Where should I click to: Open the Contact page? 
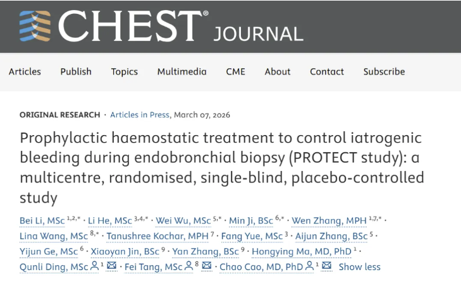327,71
